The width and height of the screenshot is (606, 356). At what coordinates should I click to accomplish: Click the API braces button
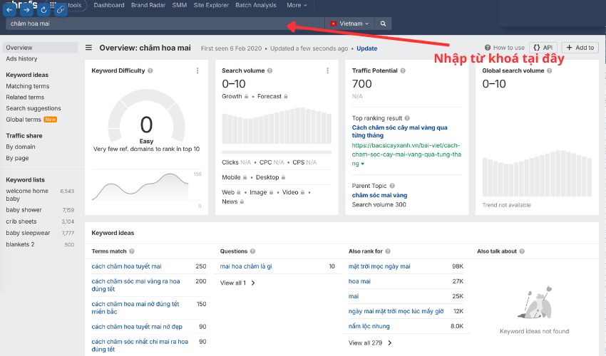pyautogui.click(x=543, y=48)
